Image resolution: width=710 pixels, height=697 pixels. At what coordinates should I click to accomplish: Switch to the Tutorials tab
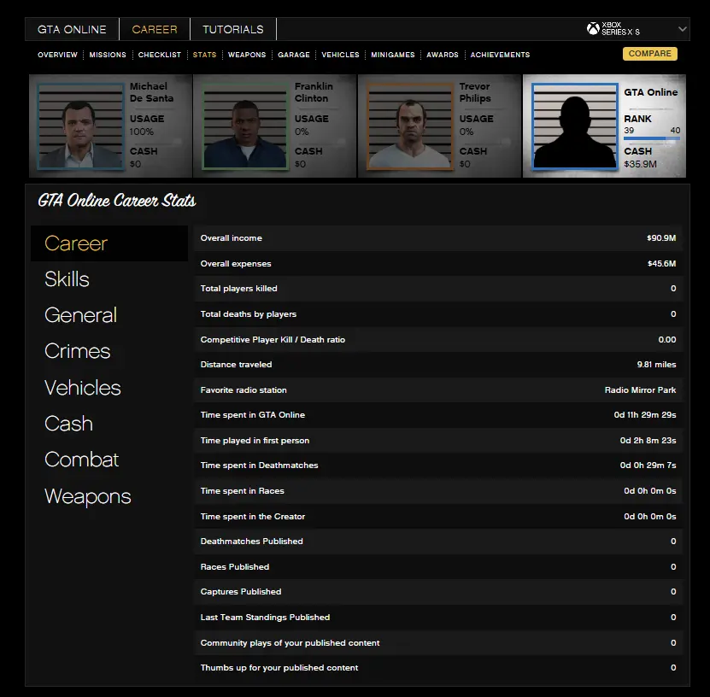pyautogui.click(x=233, y=29)
